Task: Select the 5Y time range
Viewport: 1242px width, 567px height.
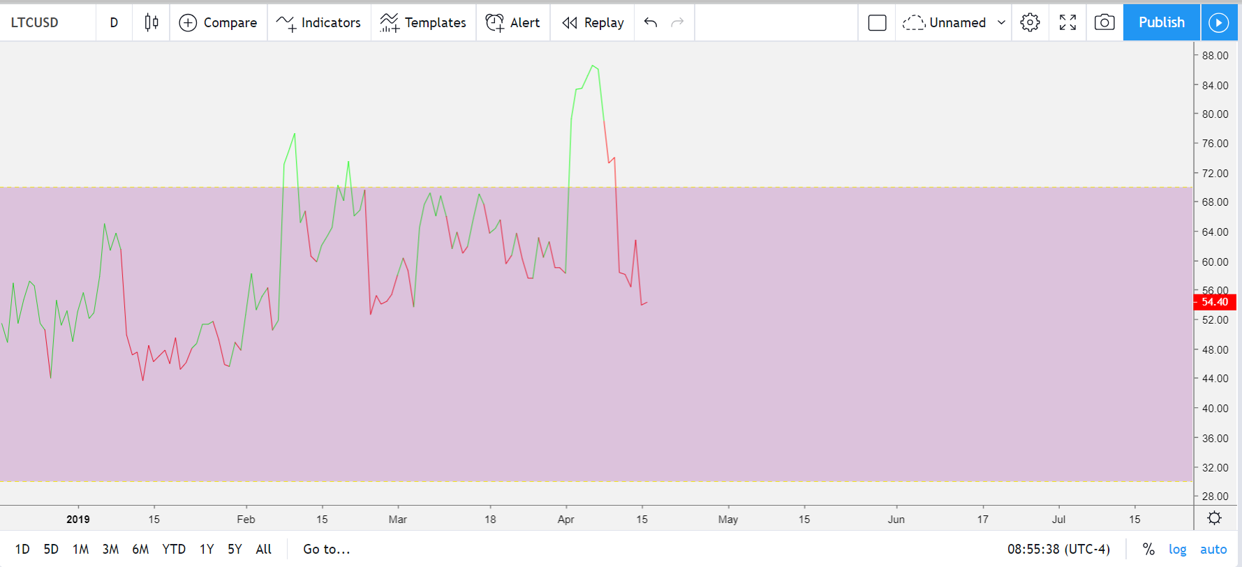Action: tap(235, 550)
